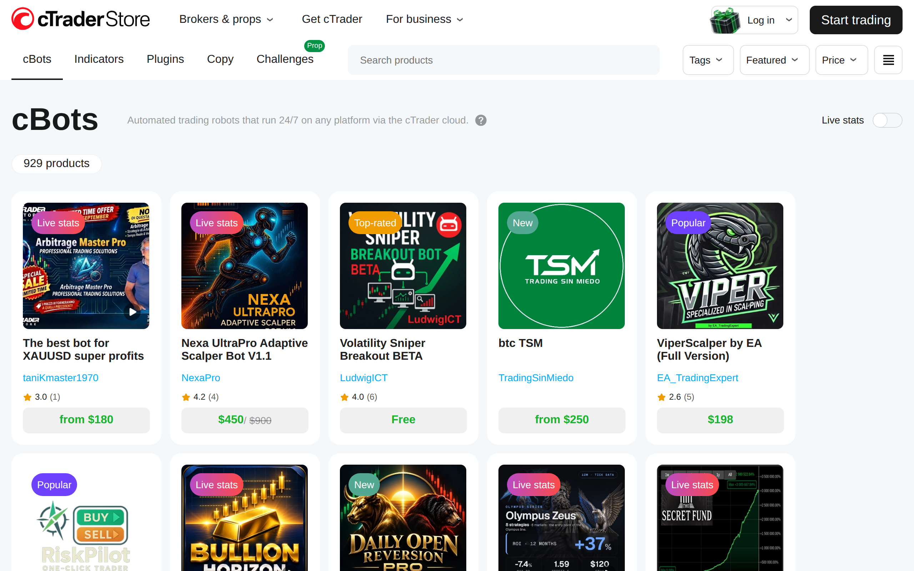Click the question mark help icon
The width and height of the screenshot is (914, 571).
point(481,121)
